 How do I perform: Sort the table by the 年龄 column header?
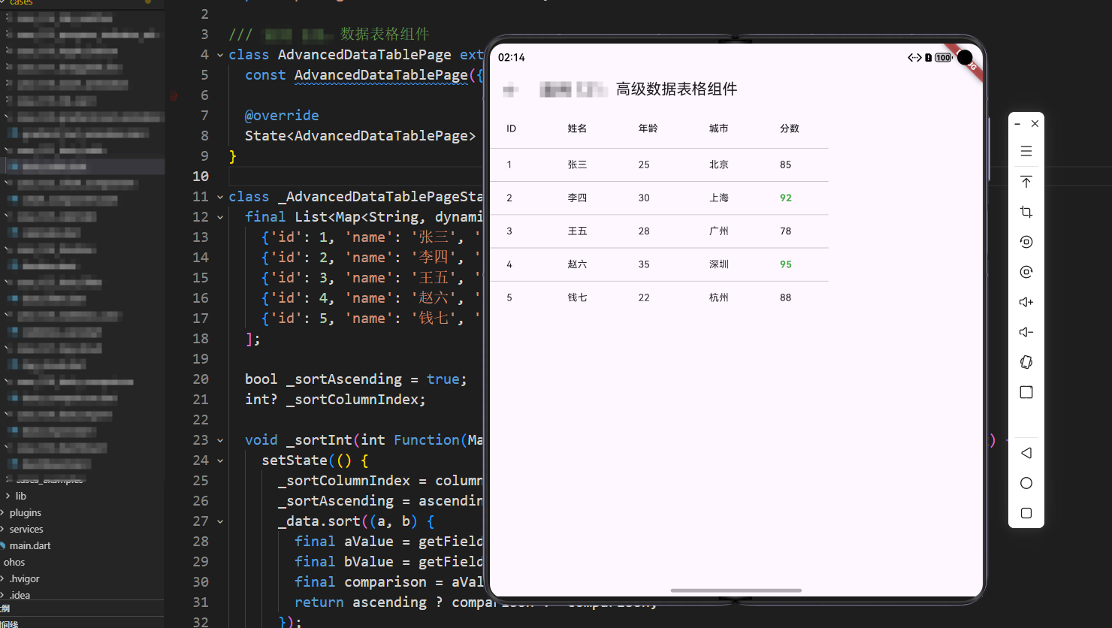[x=648, y=128]
